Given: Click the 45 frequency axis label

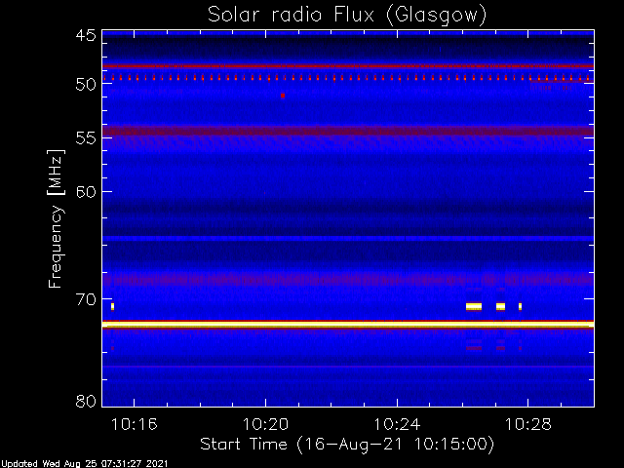Looking at the screenshot, I should point(86,36).
